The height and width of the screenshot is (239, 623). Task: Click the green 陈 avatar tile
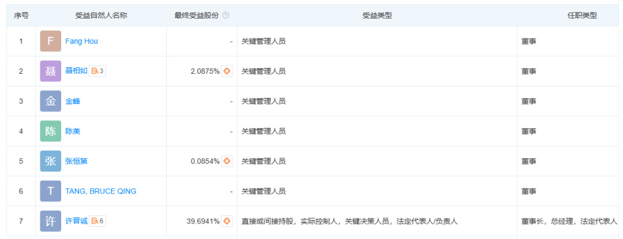[x=51, y=131]
